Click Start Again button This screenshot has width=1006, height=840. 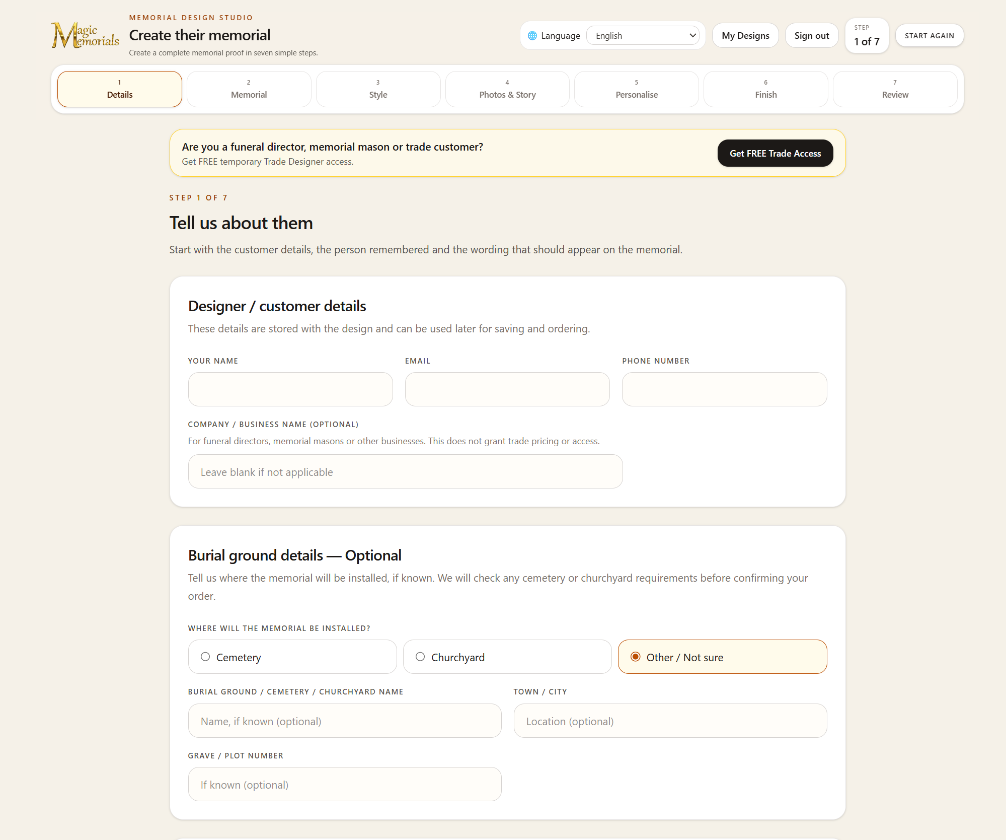click(929, 36)
